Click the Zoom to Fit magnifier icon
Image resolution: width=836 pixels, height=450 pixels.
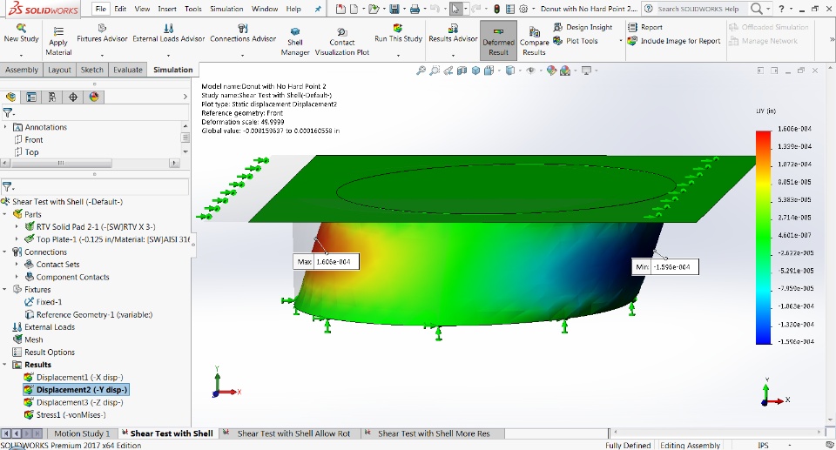click(x=421, y=71)
